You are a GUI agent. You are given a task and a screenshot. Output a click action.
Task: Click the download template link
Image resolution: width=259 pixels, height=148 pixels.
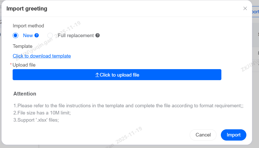tap(42, 56)
